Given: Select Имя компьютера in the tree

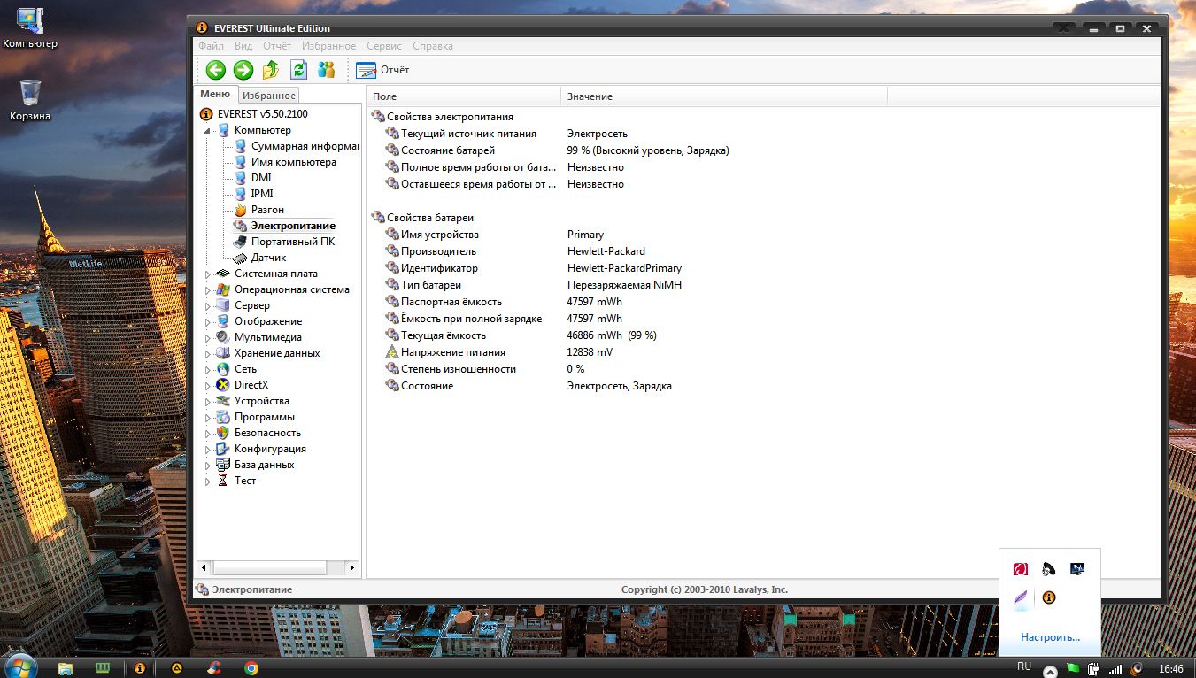Looking at the screenshot, I should 293,162.
